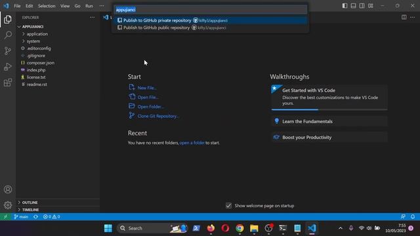
Task: Open Boost your Productivity walkthrough
Action: tap(329, 138)
